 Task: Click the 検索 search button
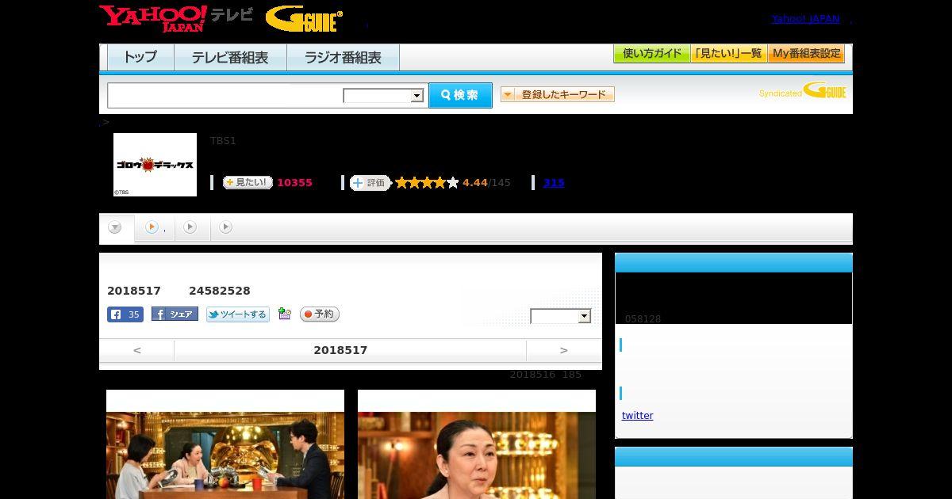tap(460, 95)
